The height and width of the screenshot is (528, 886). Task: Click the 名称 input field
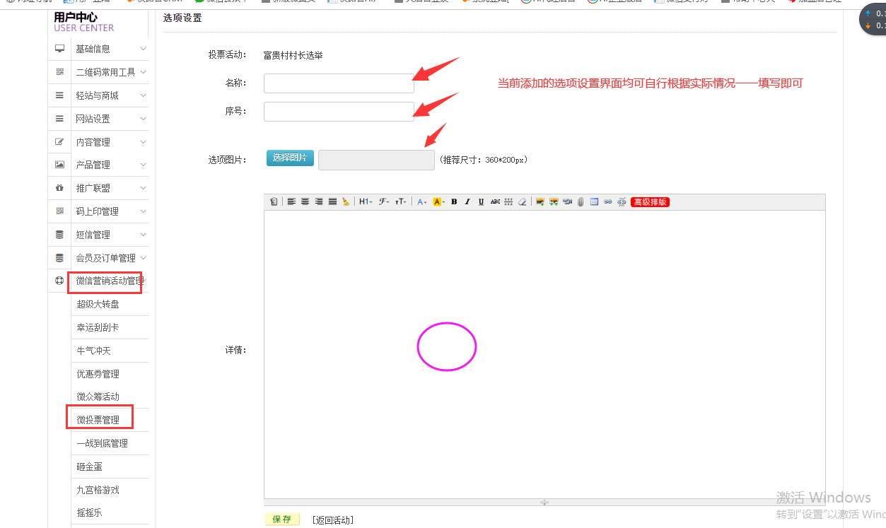coord(339,83)
